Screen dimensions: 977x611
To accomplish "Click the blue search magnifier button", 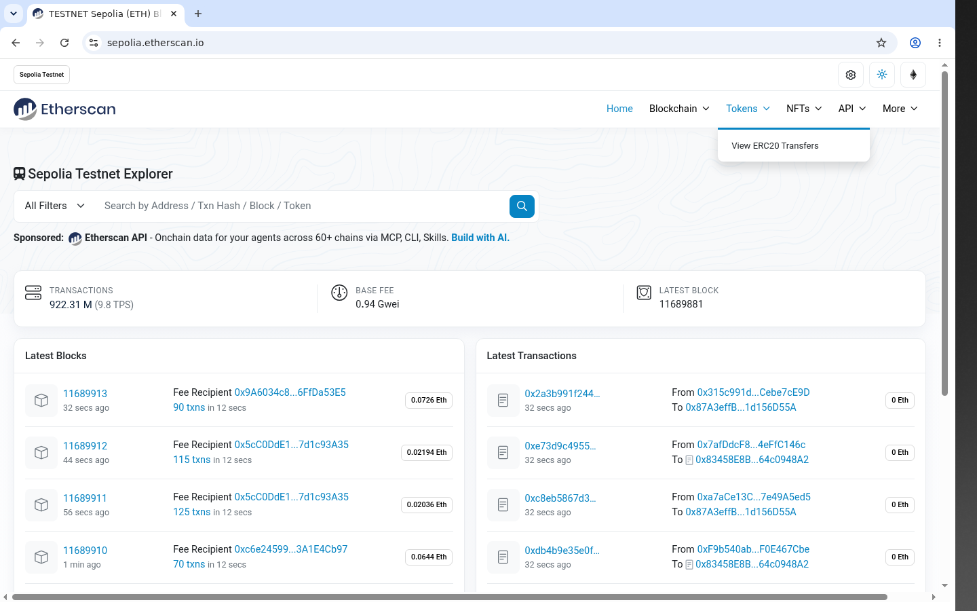I will pos(522,206).
